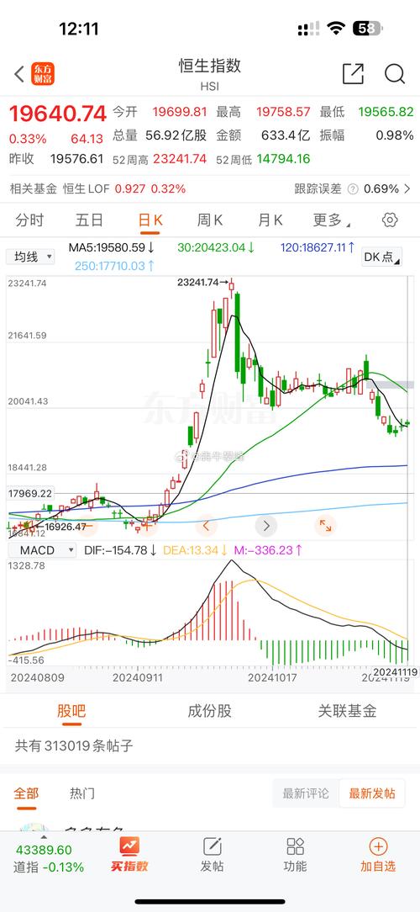The image size is (420, 912).
Task: Show 全部 posts filter
Action: [x=25, y=793]
